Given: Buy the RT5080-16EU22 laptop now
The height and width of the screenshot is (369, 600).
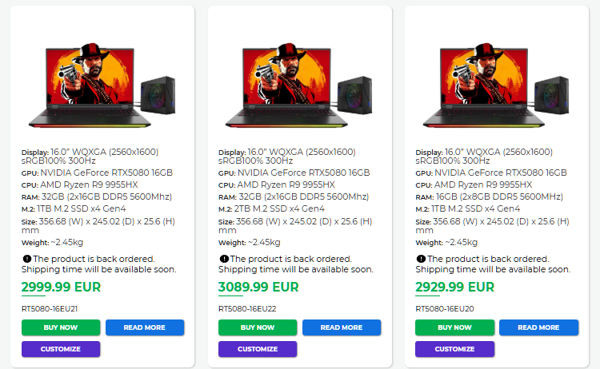Looking at the screenshot, I should pyautogui.click(x=258, y=327).
